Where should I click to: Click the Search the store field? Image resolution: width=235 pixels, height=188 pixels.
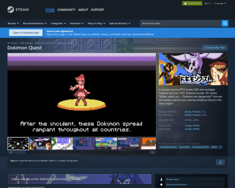click(181, 23)
